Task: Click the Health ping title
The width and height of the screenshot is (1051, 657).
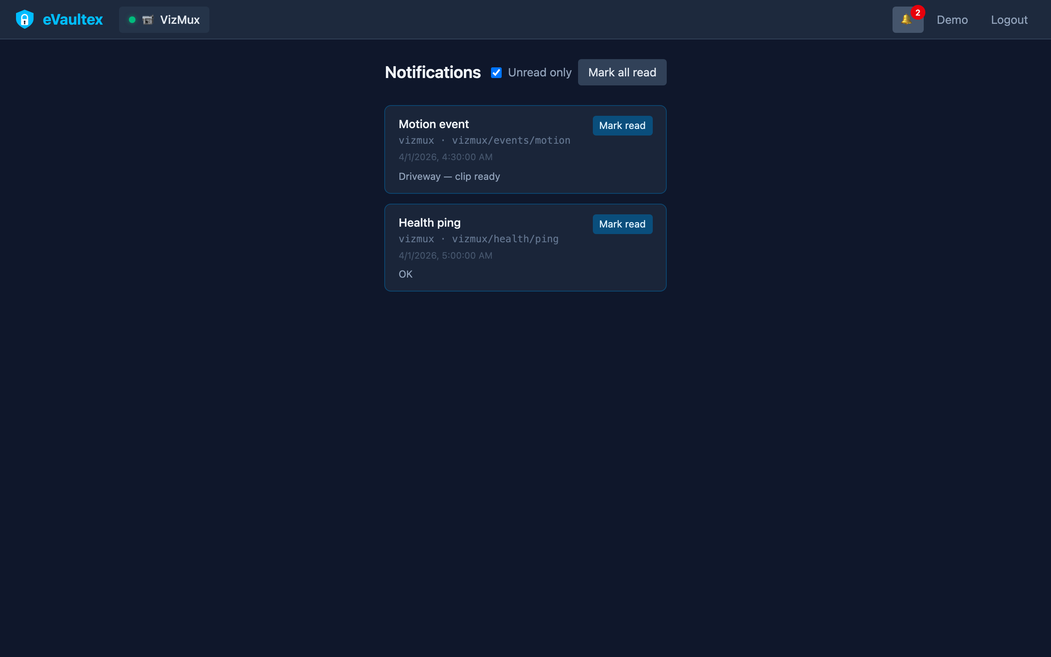Action: (429, 223)
